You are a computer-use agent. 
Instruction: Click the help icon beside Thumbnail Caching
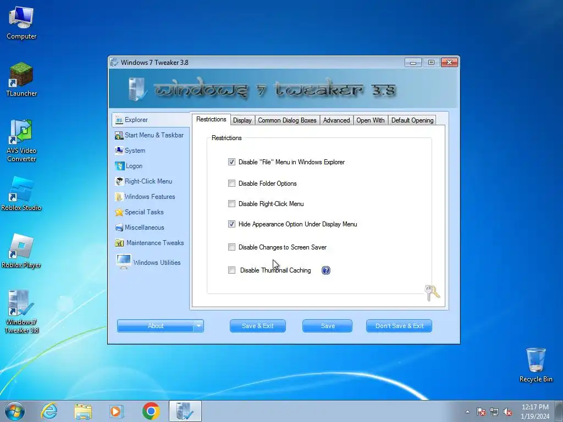point(325,270)
